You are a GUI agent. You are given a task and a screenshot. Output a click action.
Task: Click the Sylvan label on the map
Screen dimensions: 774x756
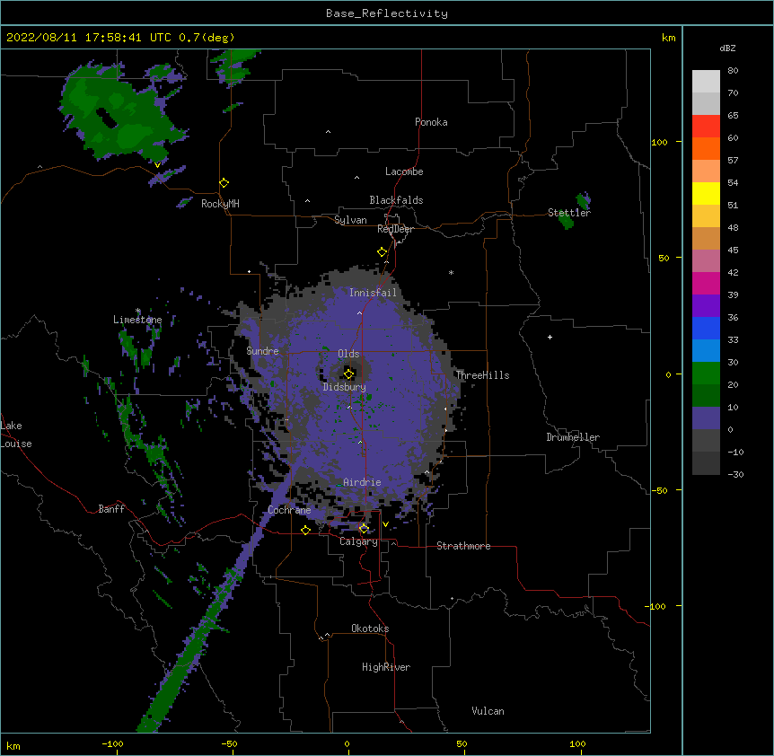tap(350, 220)
